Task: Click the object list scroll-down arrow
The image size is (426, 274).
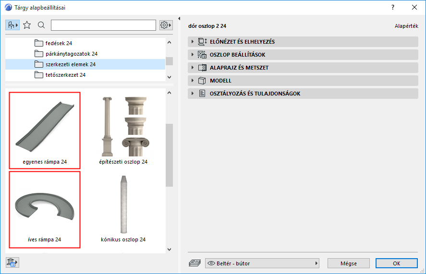Action: coord(169,250)
